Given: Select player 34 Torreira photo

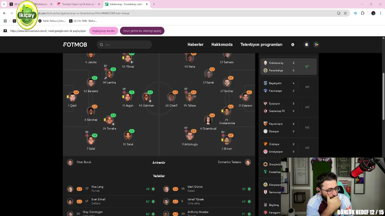Looking at the screenshot, I should [109, 121].
